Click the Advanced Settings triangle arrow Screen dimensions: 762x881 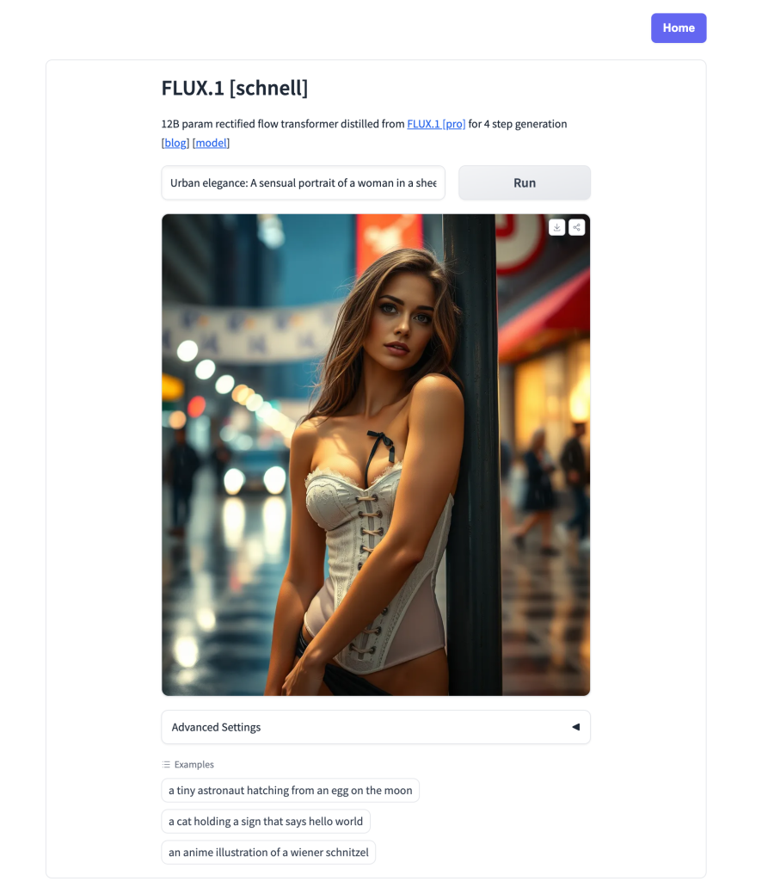tap(575, 726)
